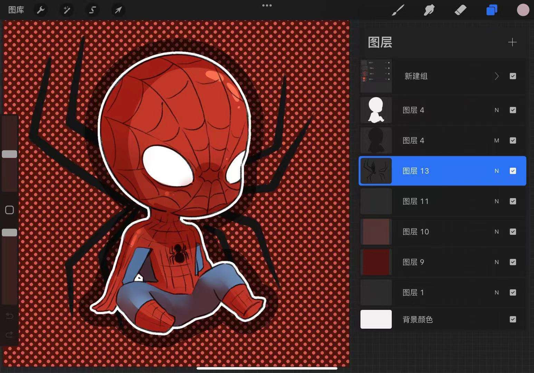Open blend mode N for 图层 11
534x373 pixels.
click(497, 201)
